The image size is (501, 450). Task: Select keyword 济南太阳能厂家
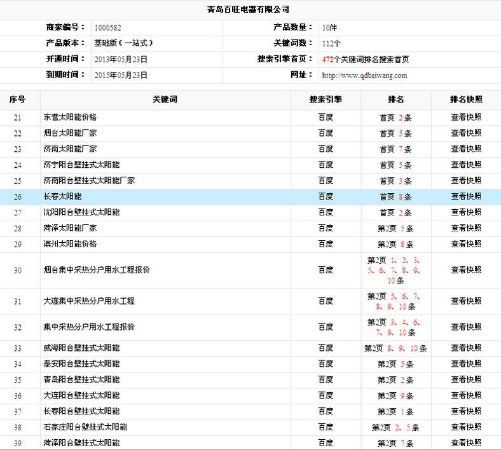point(70,149)
